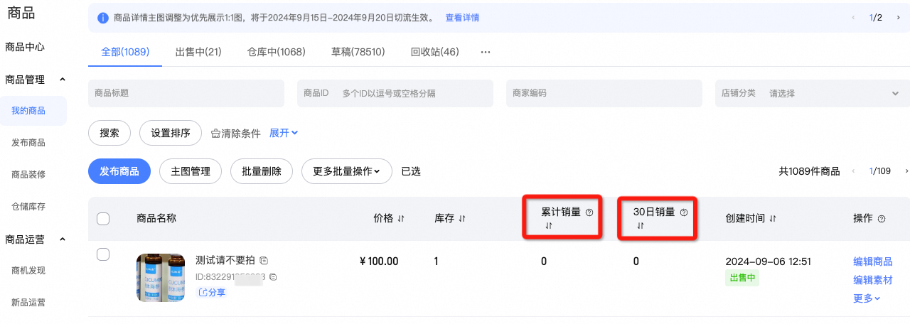Expand the 更多 actions for the product row
The image size is (910, 324).
coord(867,298)
